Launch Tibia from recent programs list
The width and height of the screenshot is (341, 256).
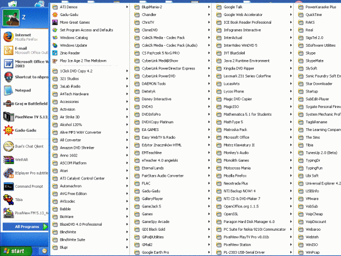coord(9,200)
